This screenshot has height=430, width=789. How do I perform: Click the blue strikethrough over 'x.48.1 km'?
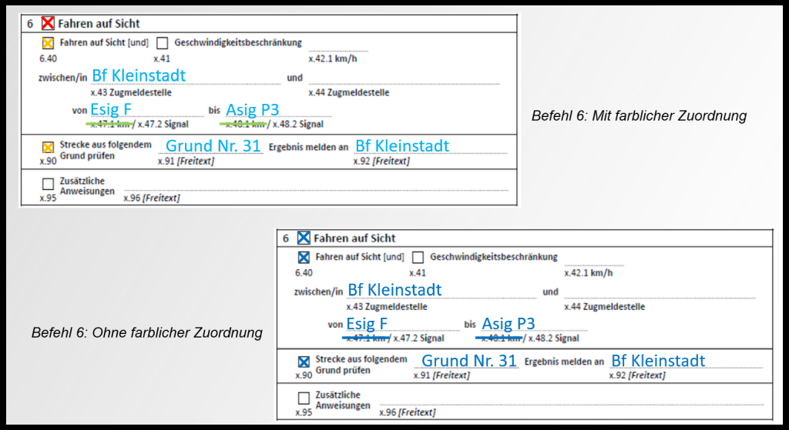(500, 338)
